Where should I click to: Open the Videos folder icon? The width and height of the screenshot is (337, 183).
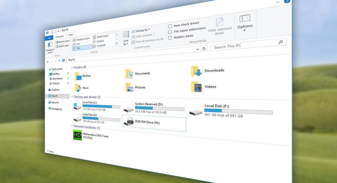pyautogui.click(x=197, y=87)
